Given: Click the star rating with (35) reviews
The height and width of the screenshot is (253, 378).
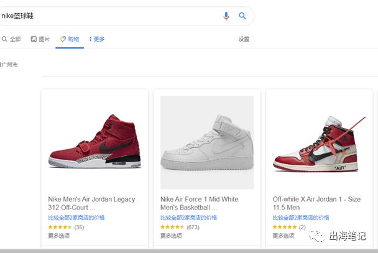Looking at the screenshot, I should tap(66, 227).
